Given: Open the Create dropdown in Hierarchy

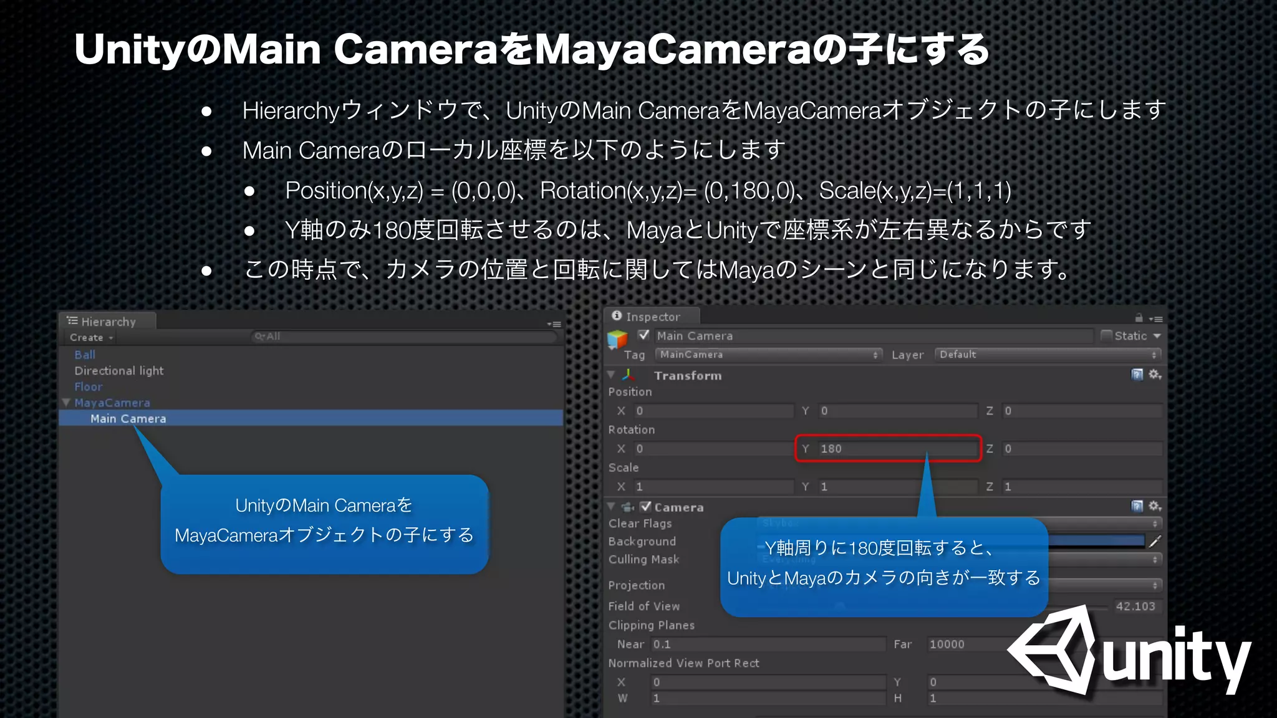Looking at the screenshot, I should tap(92, 338).
